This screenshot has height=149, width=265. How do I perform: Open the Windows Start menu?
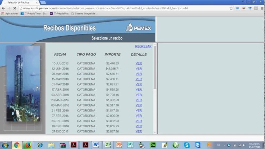5,145
